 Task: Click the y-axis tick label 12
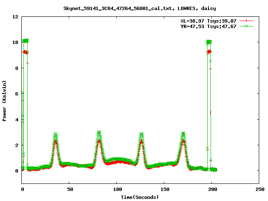pyautogui.click(x=15, y=17)
